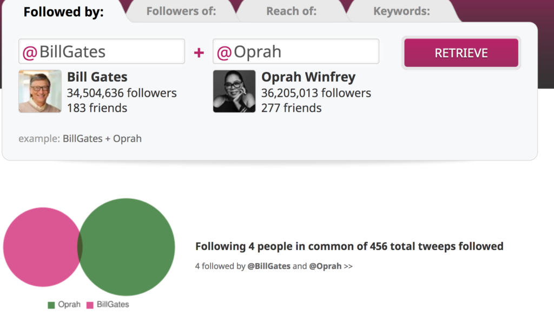Select the Keywords tab
This screenshot has height=322, width=554.
(x=402, y=11)
